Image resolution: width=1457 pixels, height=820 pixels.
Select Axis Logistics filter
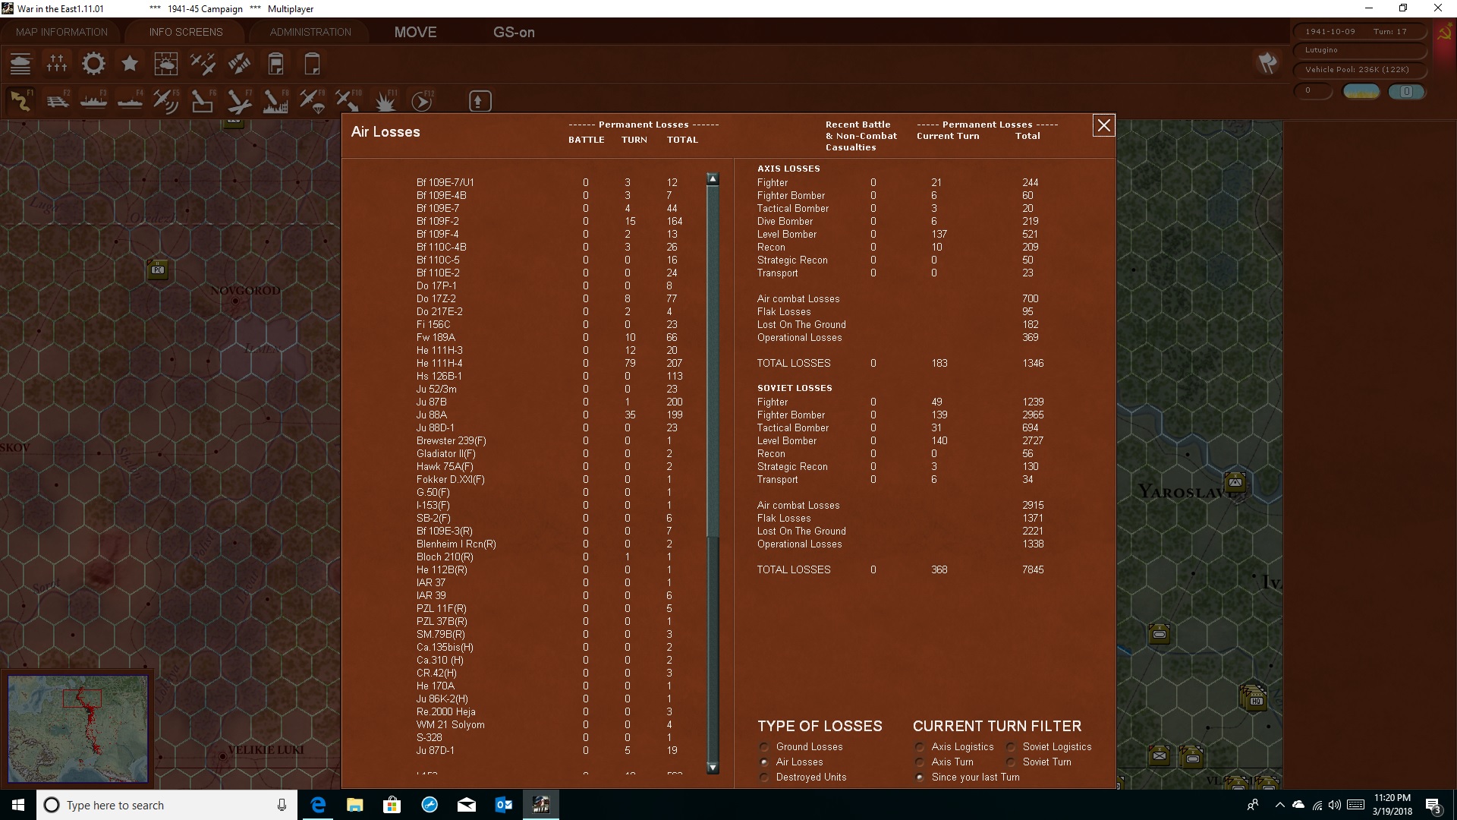[920, 747]
